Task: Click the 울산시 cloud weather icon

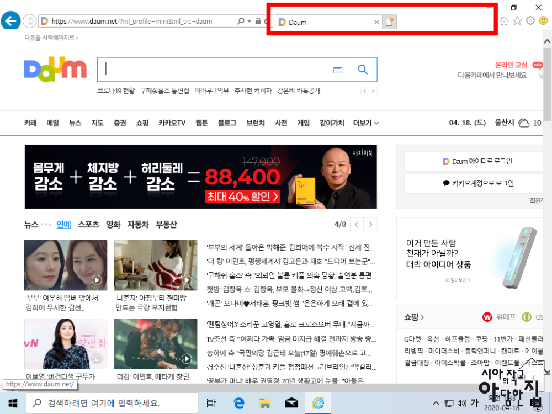Action: pyautogui.click(x=524, y=123)
